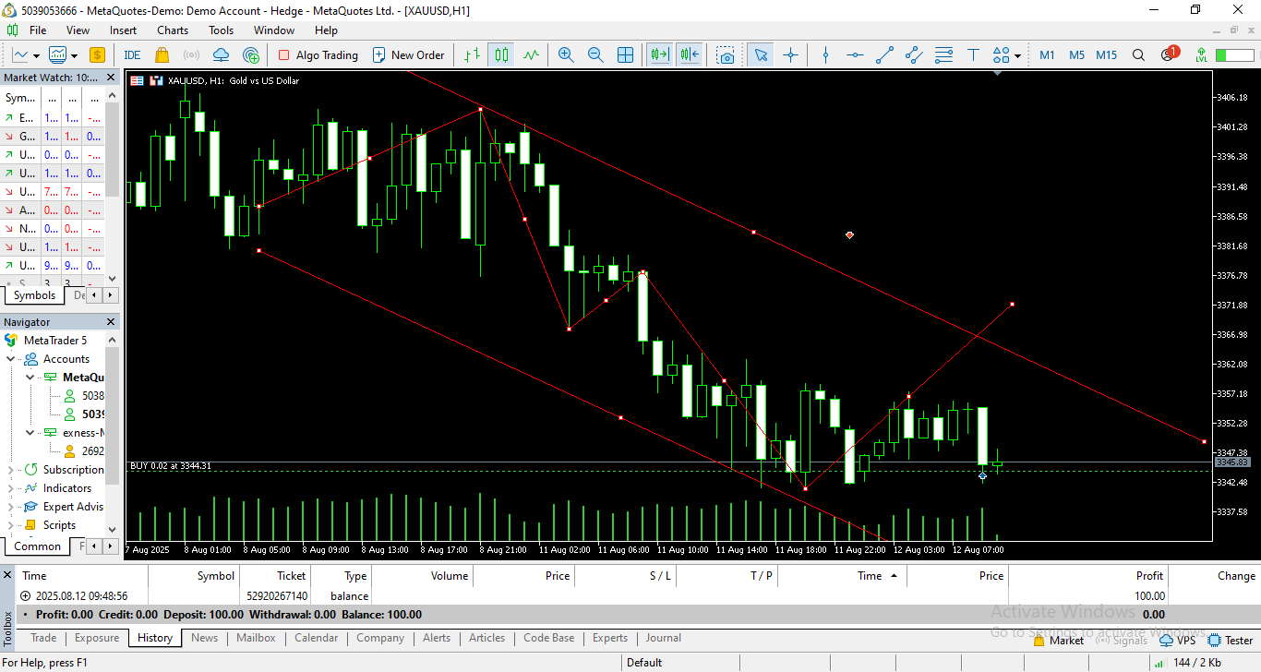Draw a vertical line on chart

pyautogui.click(x=825, y=55)
